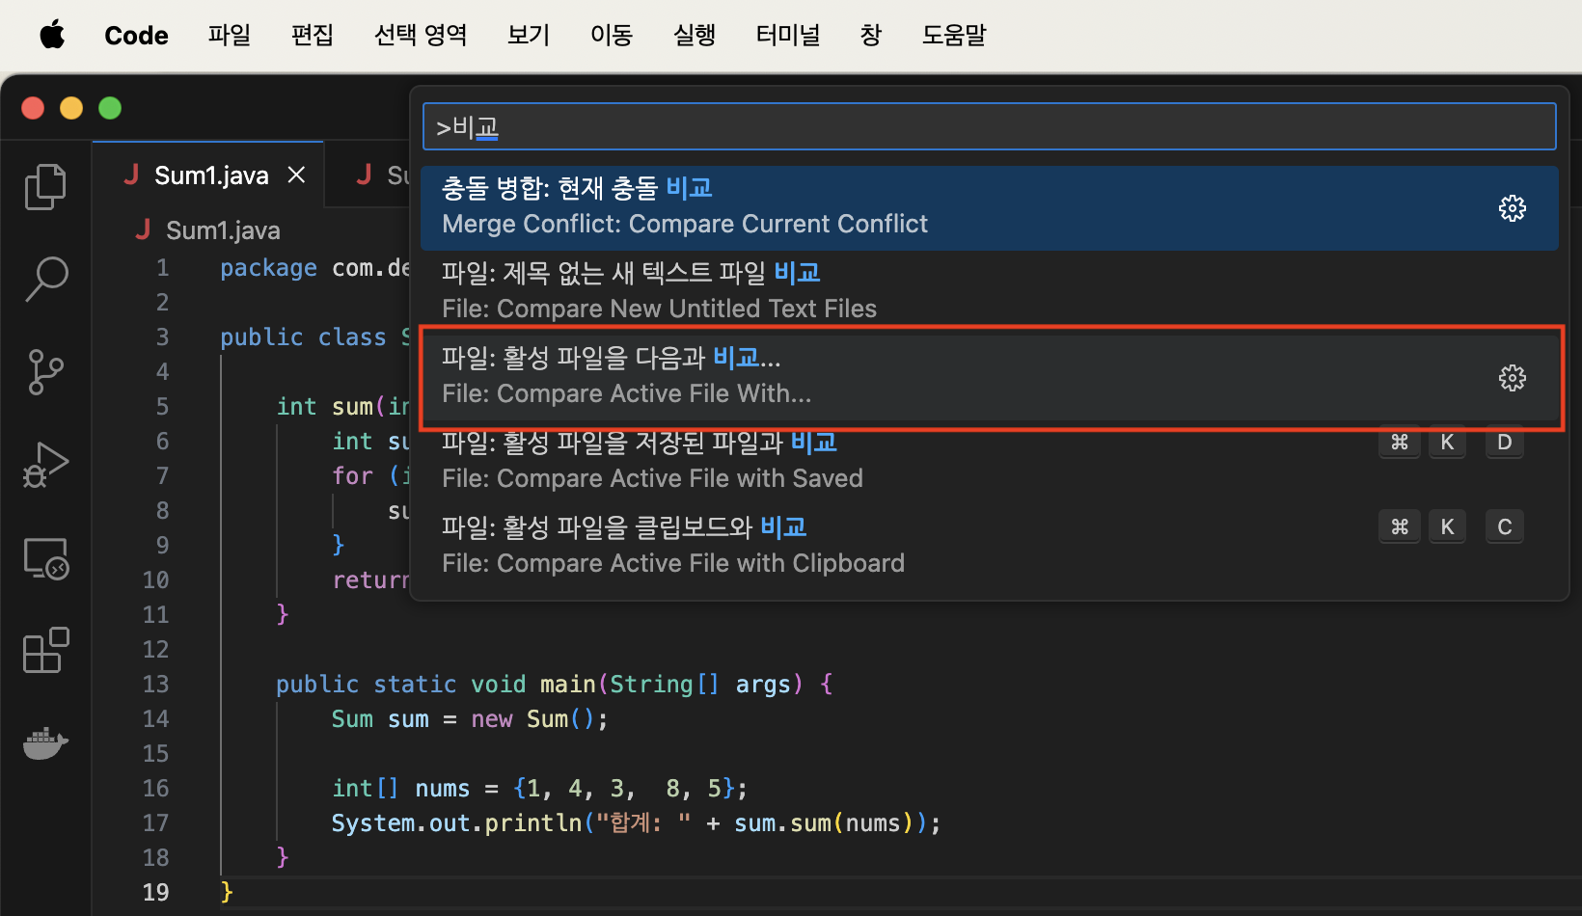
Task: Open the Extensions view
Action: coord(45,650)
